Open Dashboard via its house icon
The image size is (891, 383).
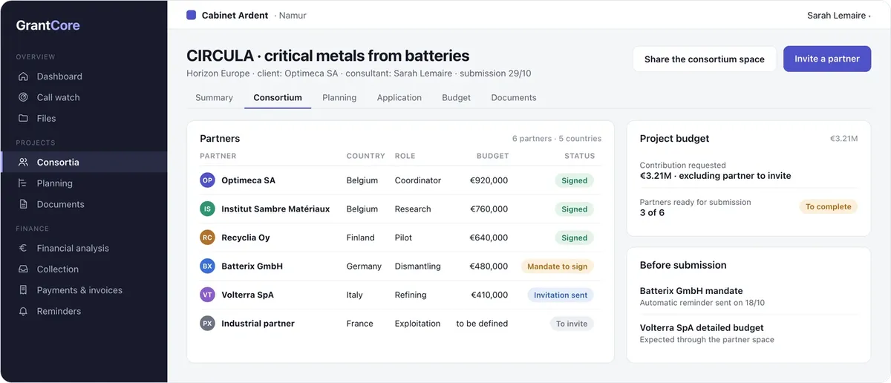(23, 76)
